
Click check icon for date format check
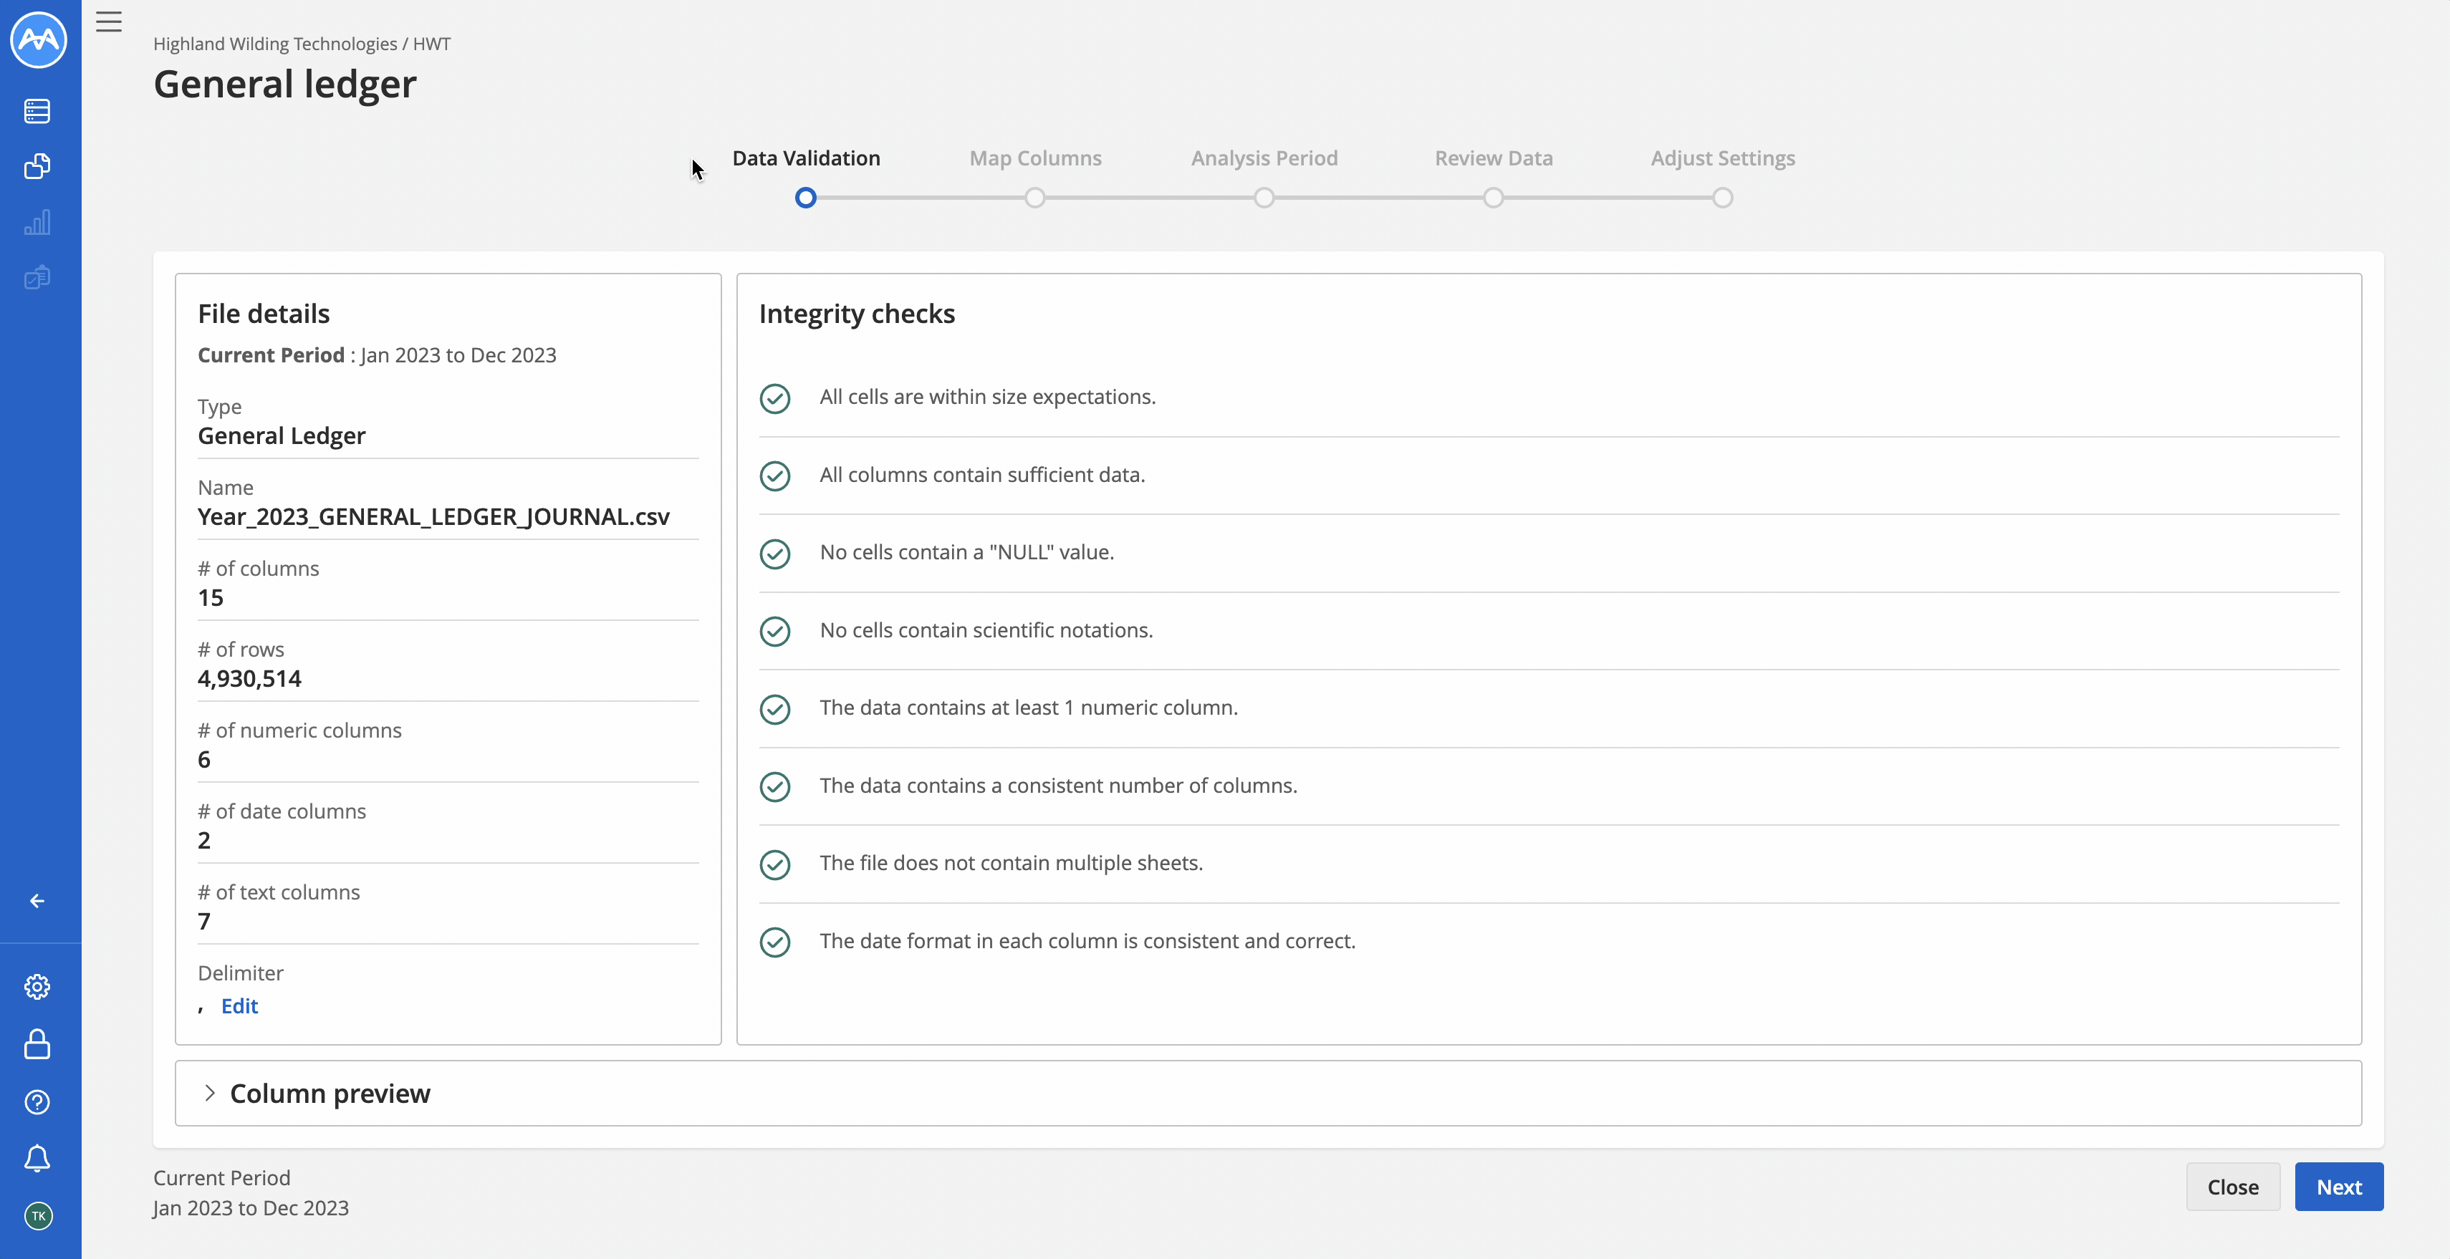coord(775,942)
